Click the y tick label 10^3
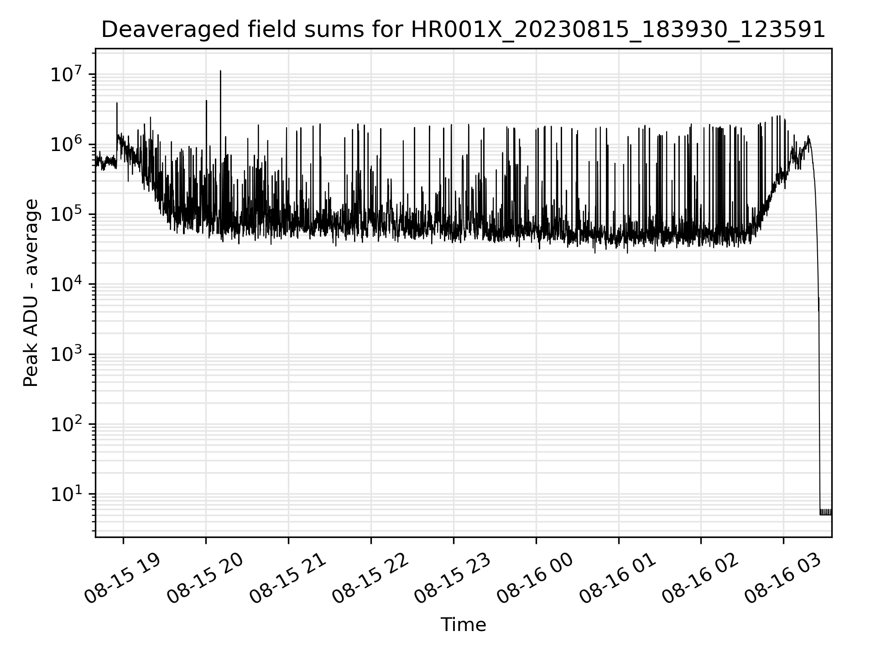This screenshot has height=657, width=876. 66,354
